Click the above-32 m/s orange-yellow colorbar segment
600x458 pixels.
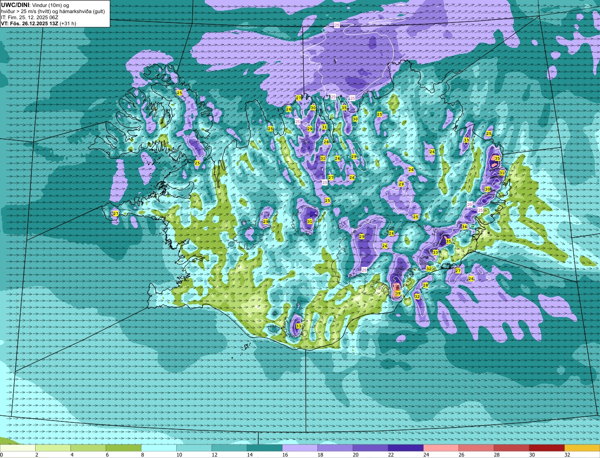click(x=582, y=448)
